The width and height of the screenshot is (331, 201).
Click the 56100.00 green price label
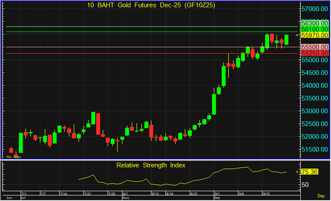pyautogui.click(x=314, y=29)
